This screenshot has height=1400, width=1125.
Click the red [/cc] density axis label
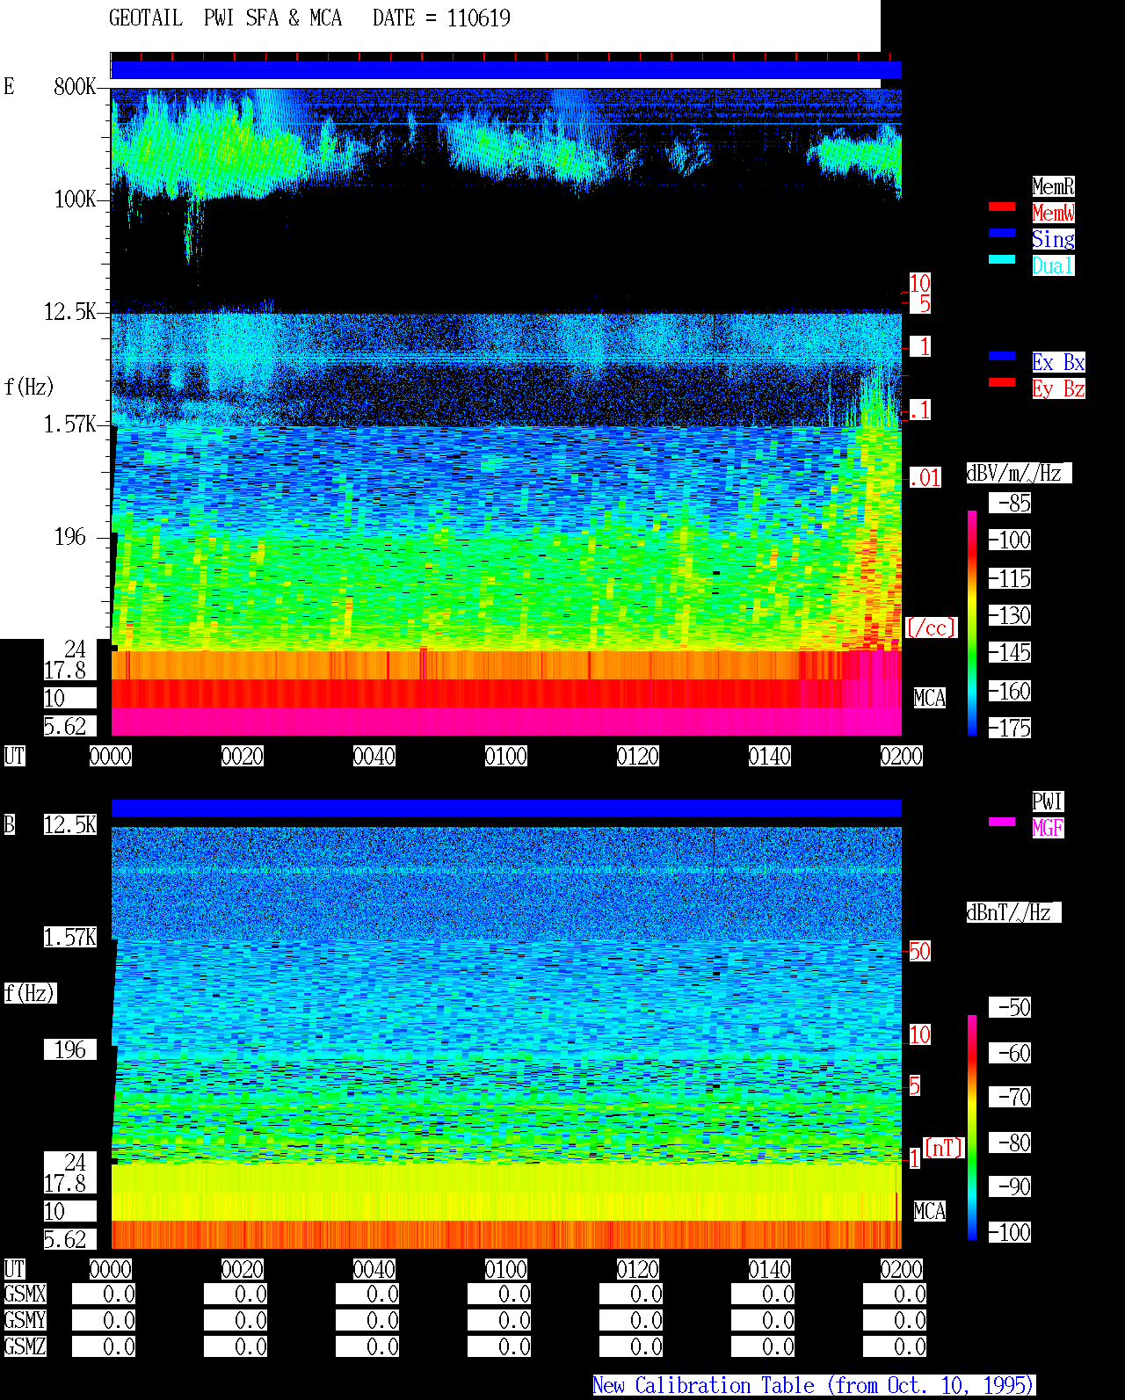click(932, 627)
